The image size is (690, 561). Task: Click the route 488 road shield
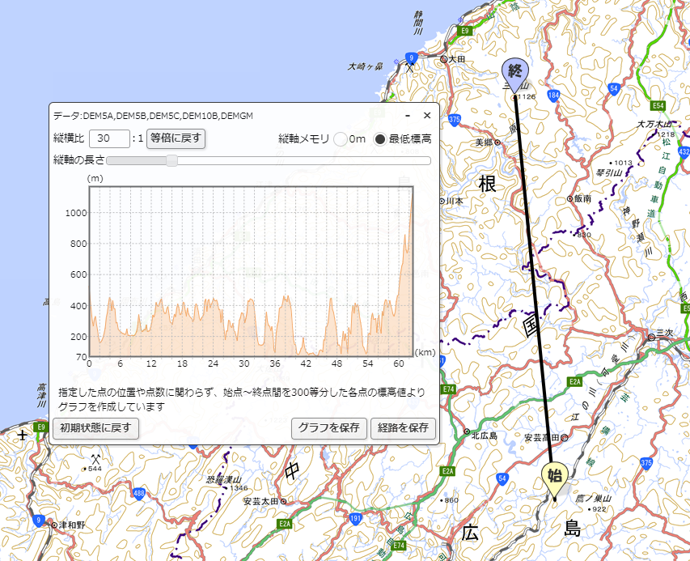(139, 493)
